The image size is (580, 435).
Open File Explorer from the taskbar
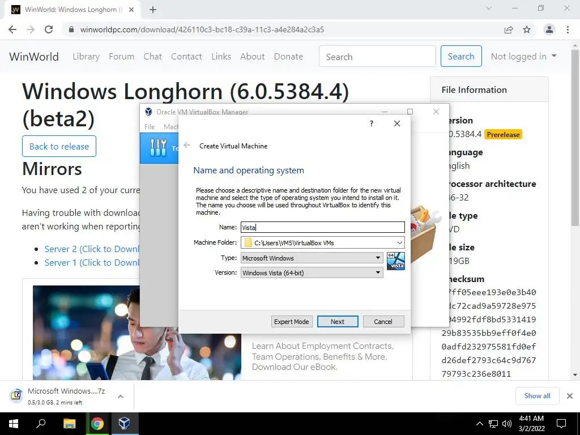pyautogui.click(x=69, y=424)
